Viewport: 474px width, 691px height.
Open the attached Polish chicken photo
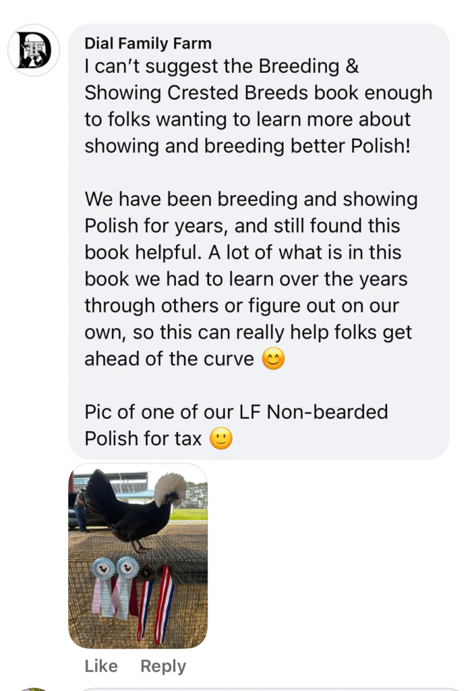point(138,556)
